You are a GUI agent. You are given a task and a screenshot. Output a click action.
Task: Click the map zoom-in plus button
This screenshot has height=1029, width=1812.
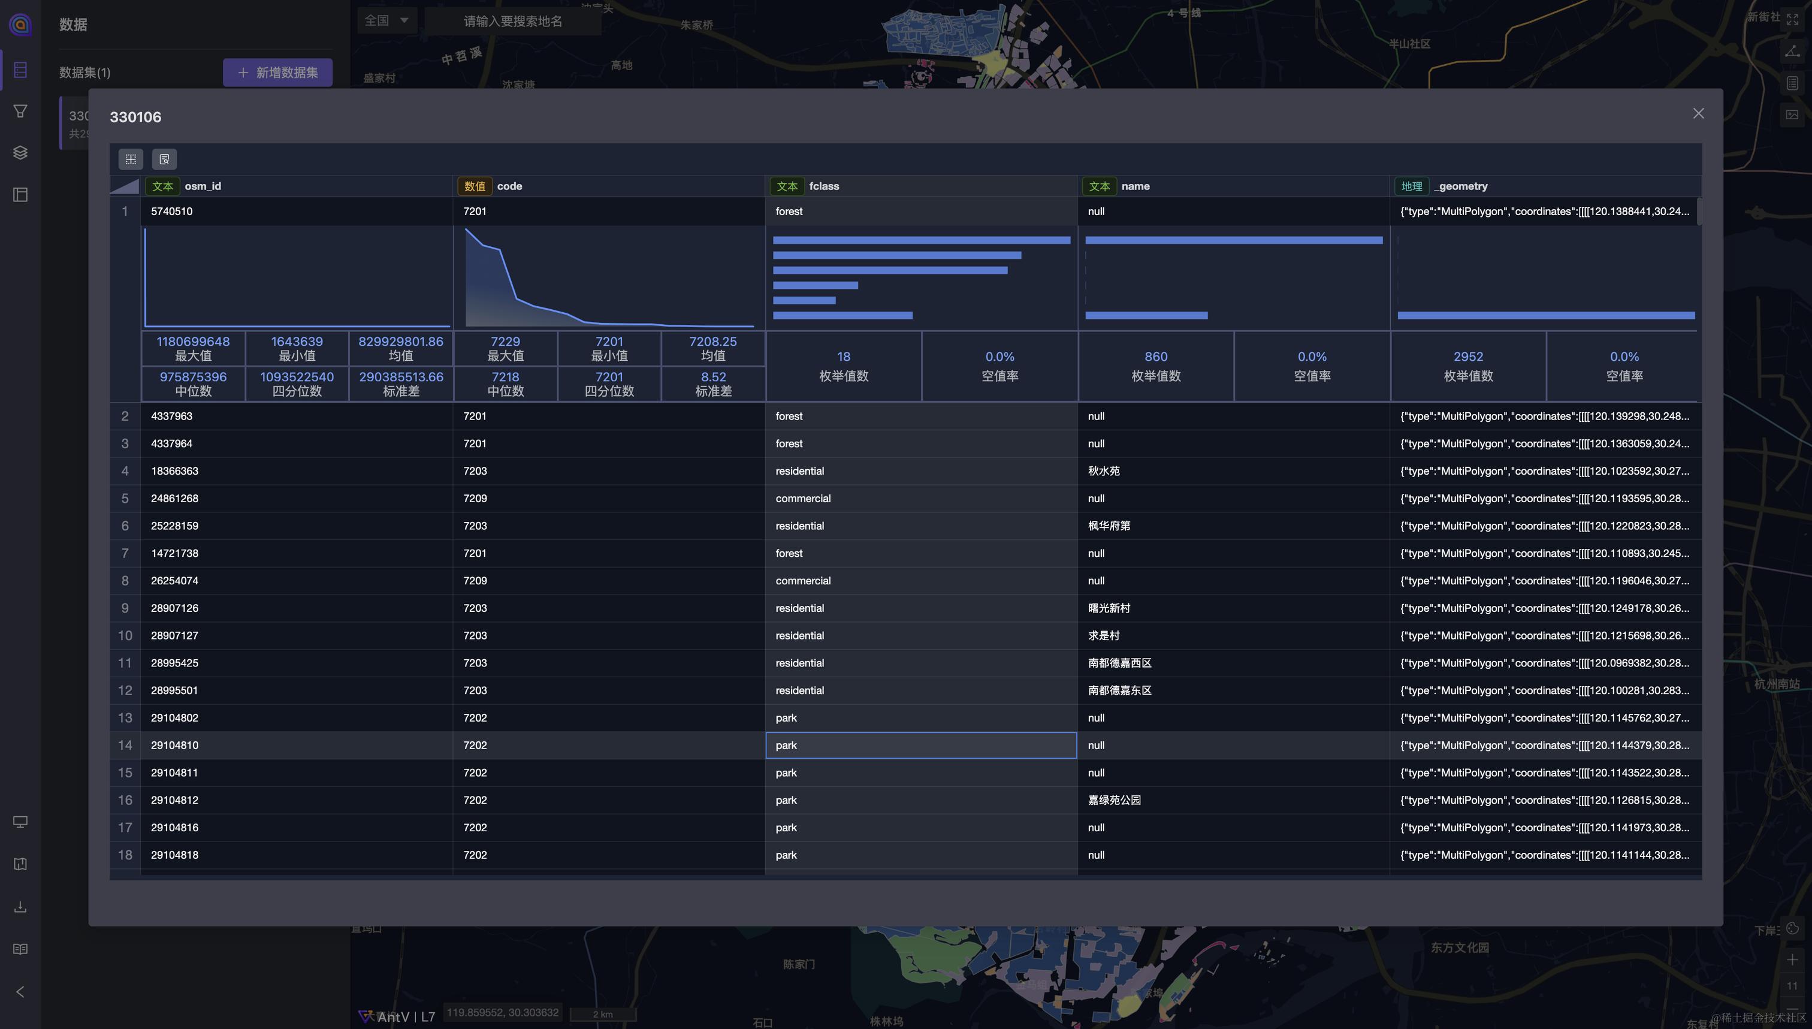(1792, 959)
